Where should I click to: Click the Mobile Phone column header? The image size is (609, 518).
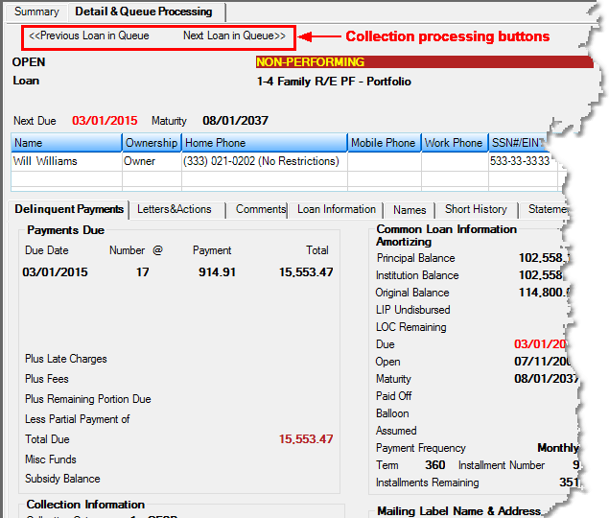point(383,143)
